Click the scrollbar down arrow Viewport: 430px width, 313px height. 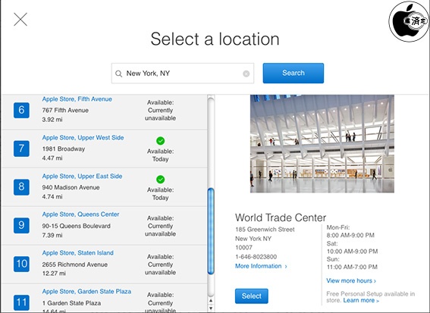pyautogui.click(x=211, y=308)
